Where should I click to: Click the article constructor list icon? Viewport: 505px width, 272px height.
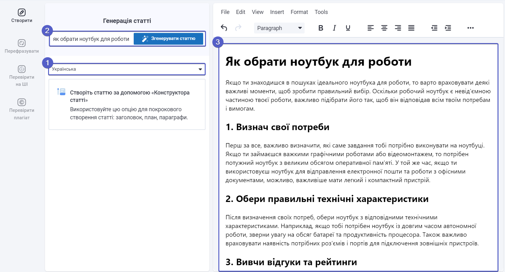[61, 92]
